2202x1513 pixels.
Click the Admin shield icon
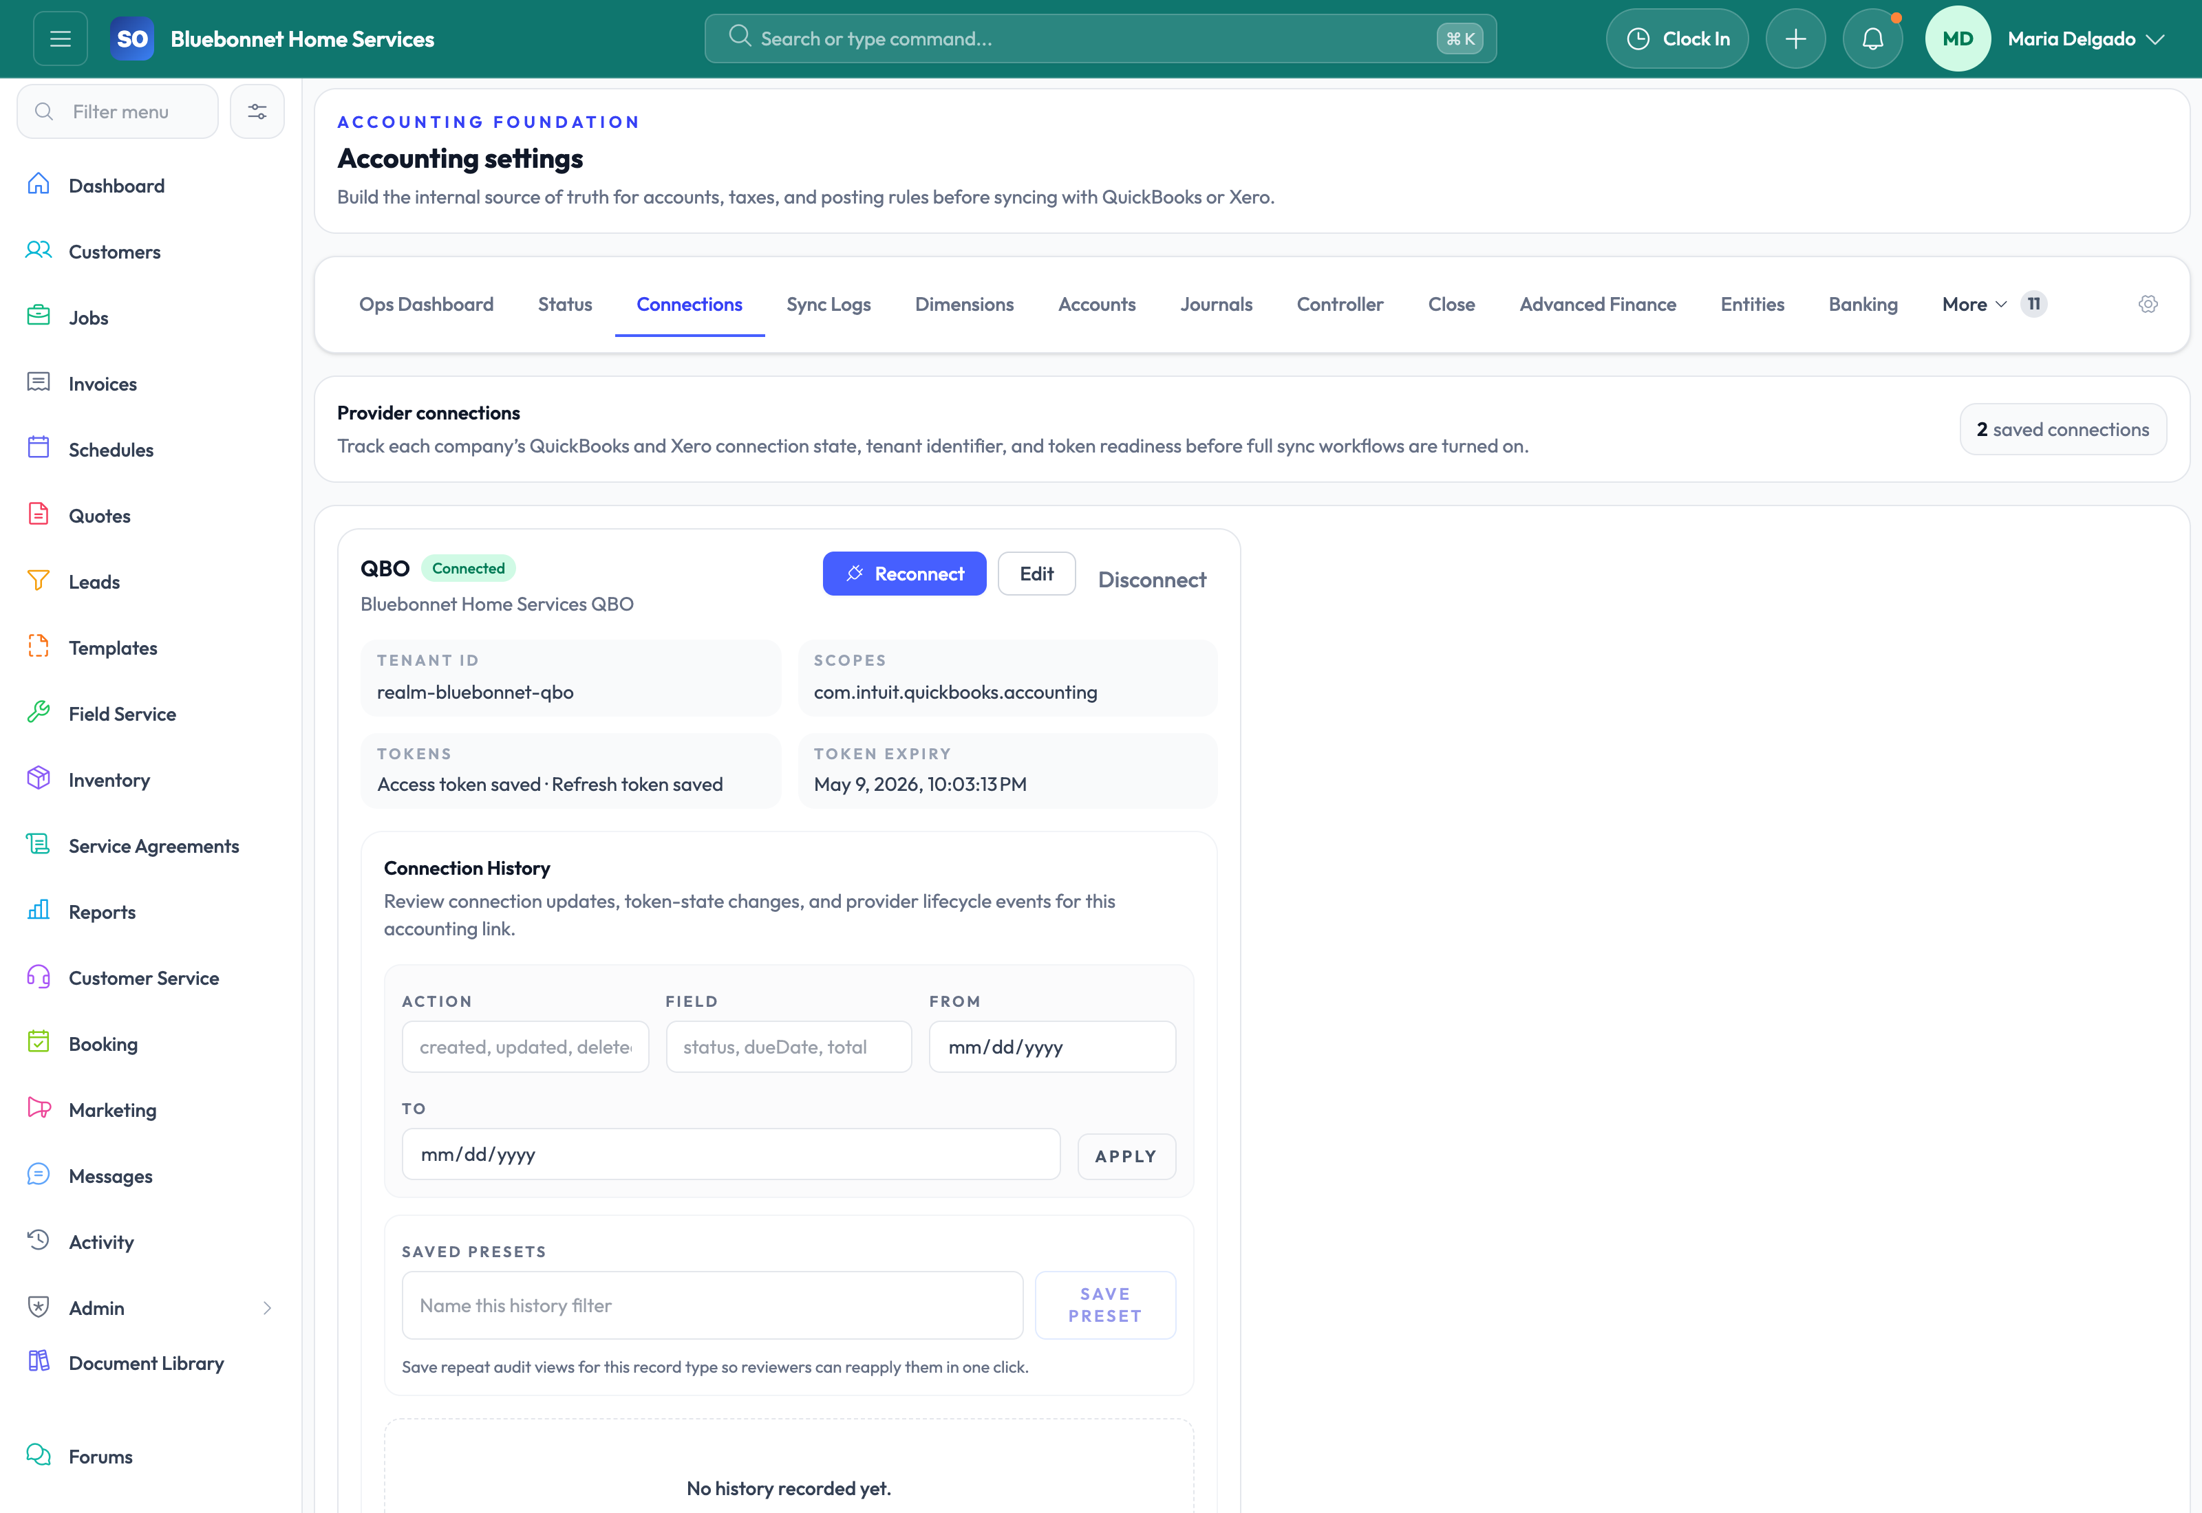click(39, 1307)
